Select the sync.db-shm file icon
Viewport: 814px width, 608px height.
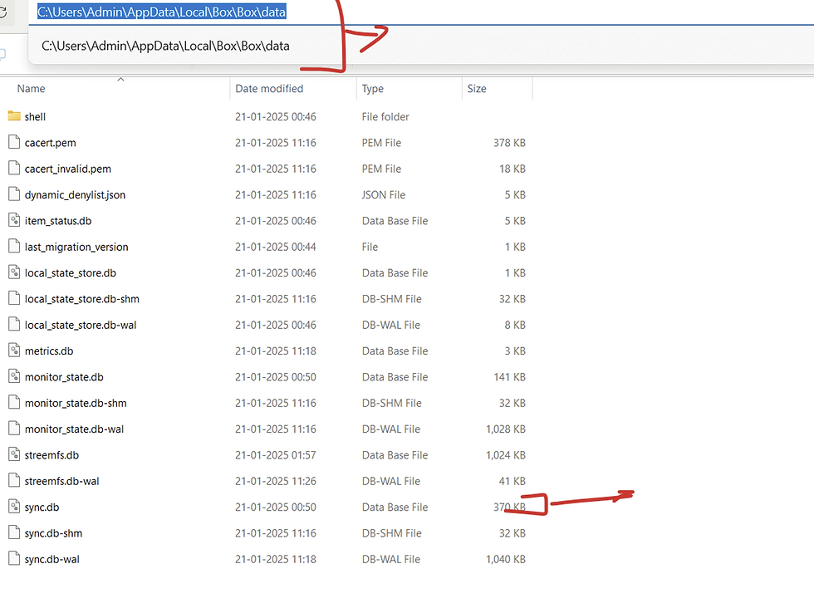click(x=14, y=532)
